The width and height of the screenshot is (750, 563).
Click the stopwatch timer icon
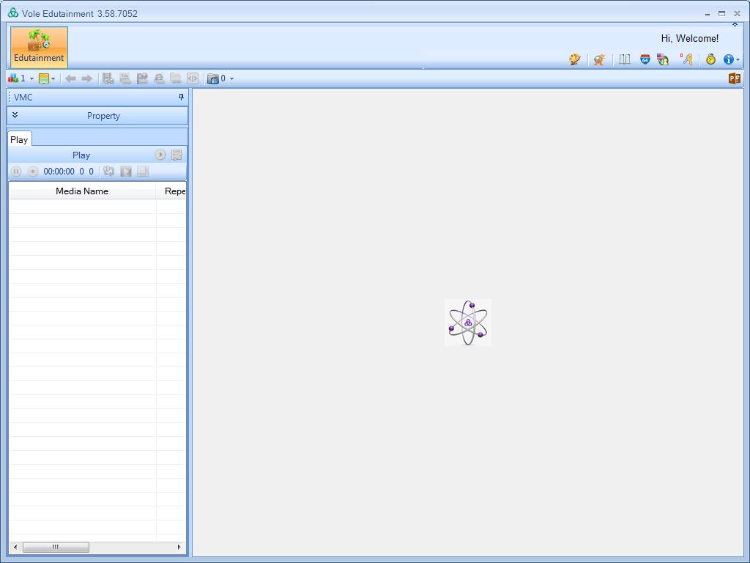[x=710, y=59]
